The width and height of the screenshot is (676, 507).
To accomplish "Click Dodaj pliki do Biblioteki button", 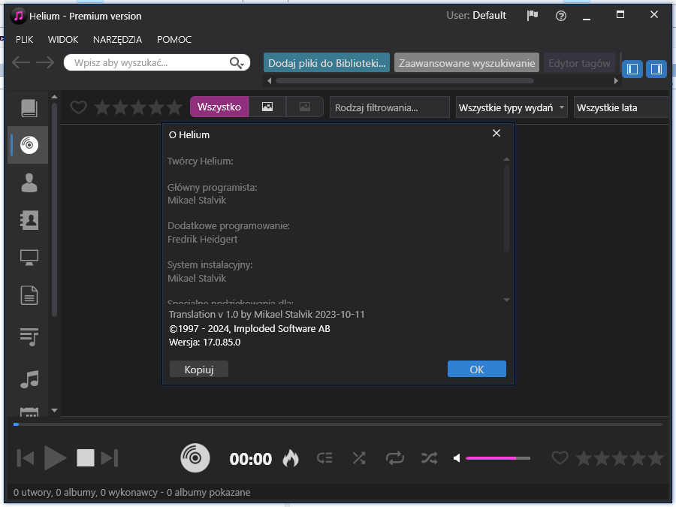I will pyautogui.click(x=327, y=63).
